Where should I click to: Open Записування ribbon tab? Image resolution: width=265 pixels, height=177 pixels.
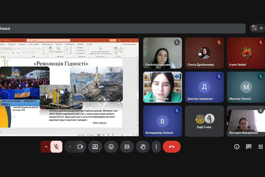click(69, 44)
